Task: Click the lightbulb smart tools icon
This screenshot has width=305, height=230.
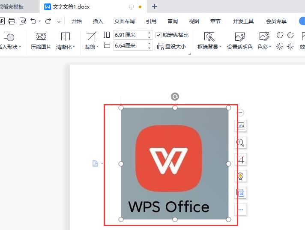Action: pyautogui.click(x=241, y=176)
